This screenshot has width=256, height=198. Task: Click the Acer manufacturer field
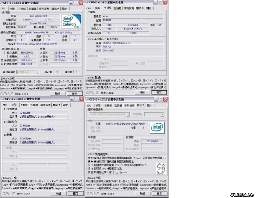pos(133,16)
